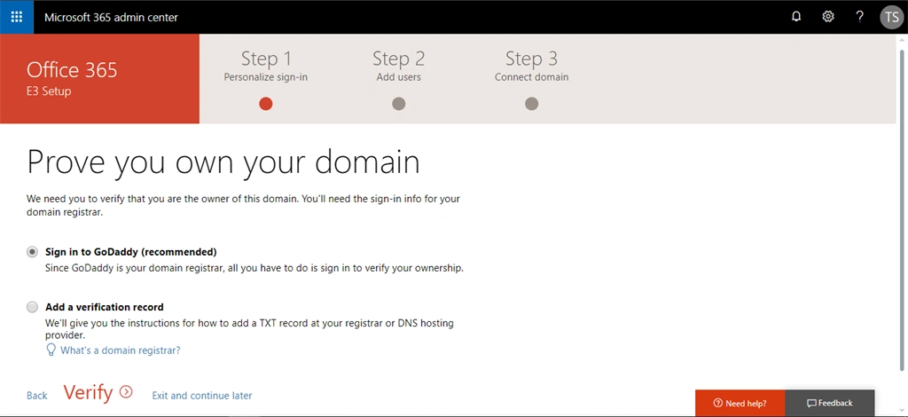Screen dimensions: 908x417
Task: Go to Step 2 Add users
Action: point(398,66)
